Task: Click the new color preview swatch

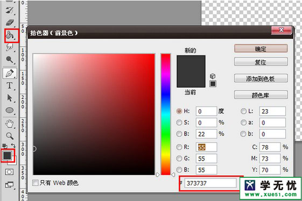Action: (191, 63)
